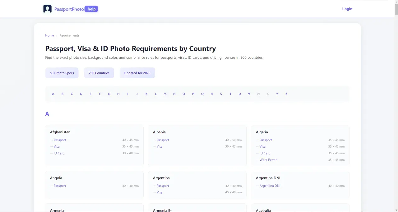Click the PassportPhoto silhouette logo icon
Image resolution: width=398 pixels, height=212 pixels.
click(47, 9)
